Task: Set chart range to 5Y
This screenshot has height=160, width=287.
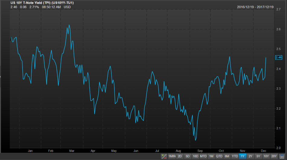Action: point(258,156)
